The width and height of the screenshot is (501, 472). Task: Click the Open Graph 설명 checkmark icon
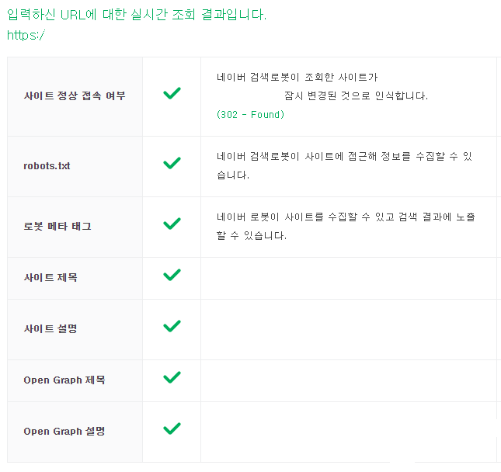[172, 429]
